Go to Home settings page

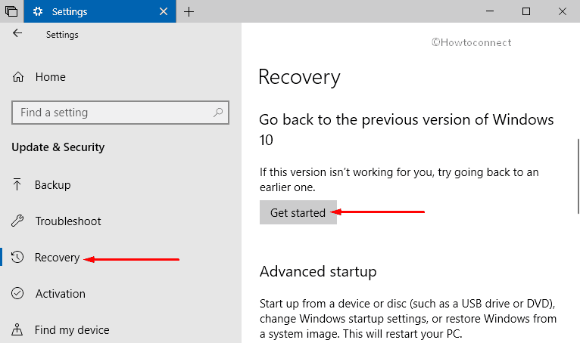click(50, 77)
